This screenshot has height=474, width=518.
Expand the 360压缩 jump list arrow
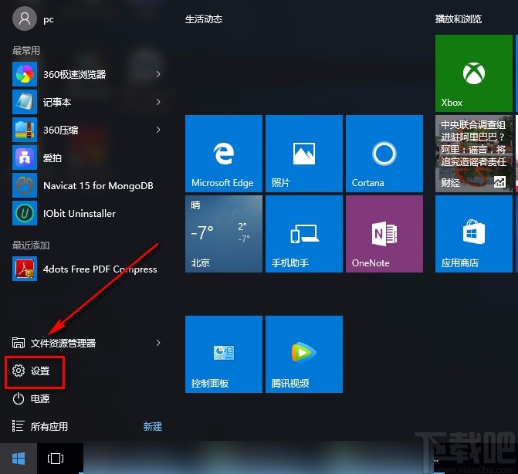158,130
